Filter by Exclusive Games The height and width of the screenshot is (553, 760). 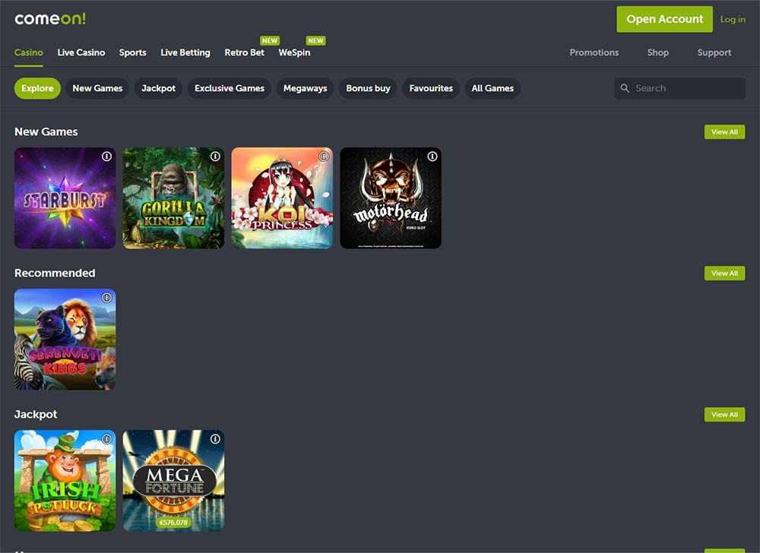coord(230,88)
